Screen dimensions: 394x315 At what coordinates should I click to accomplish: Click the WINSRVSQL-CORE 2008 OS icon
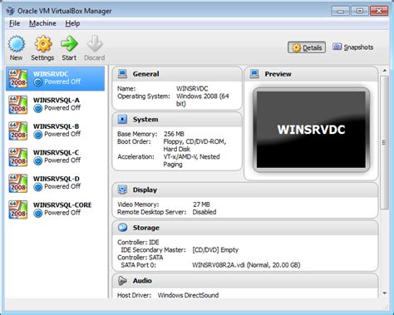tap(18, 209)
